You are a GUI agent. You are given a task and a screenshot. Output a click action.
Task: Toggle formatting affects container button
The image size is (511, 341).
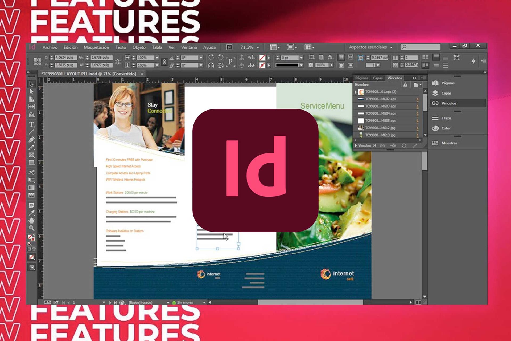(29, 249)
